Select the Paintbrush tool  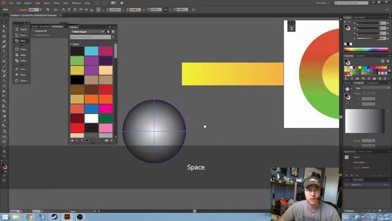4,66
